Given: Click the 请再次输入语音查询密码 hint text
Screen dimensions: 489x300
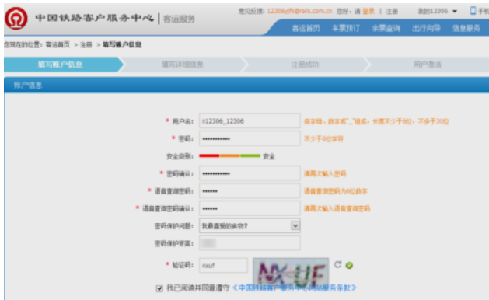Looking at the screenshot, I should click(337, 208).
